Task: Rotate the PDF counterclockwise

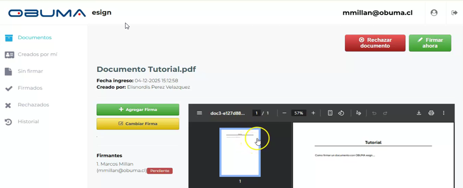Action: click(x=341, y=113)
